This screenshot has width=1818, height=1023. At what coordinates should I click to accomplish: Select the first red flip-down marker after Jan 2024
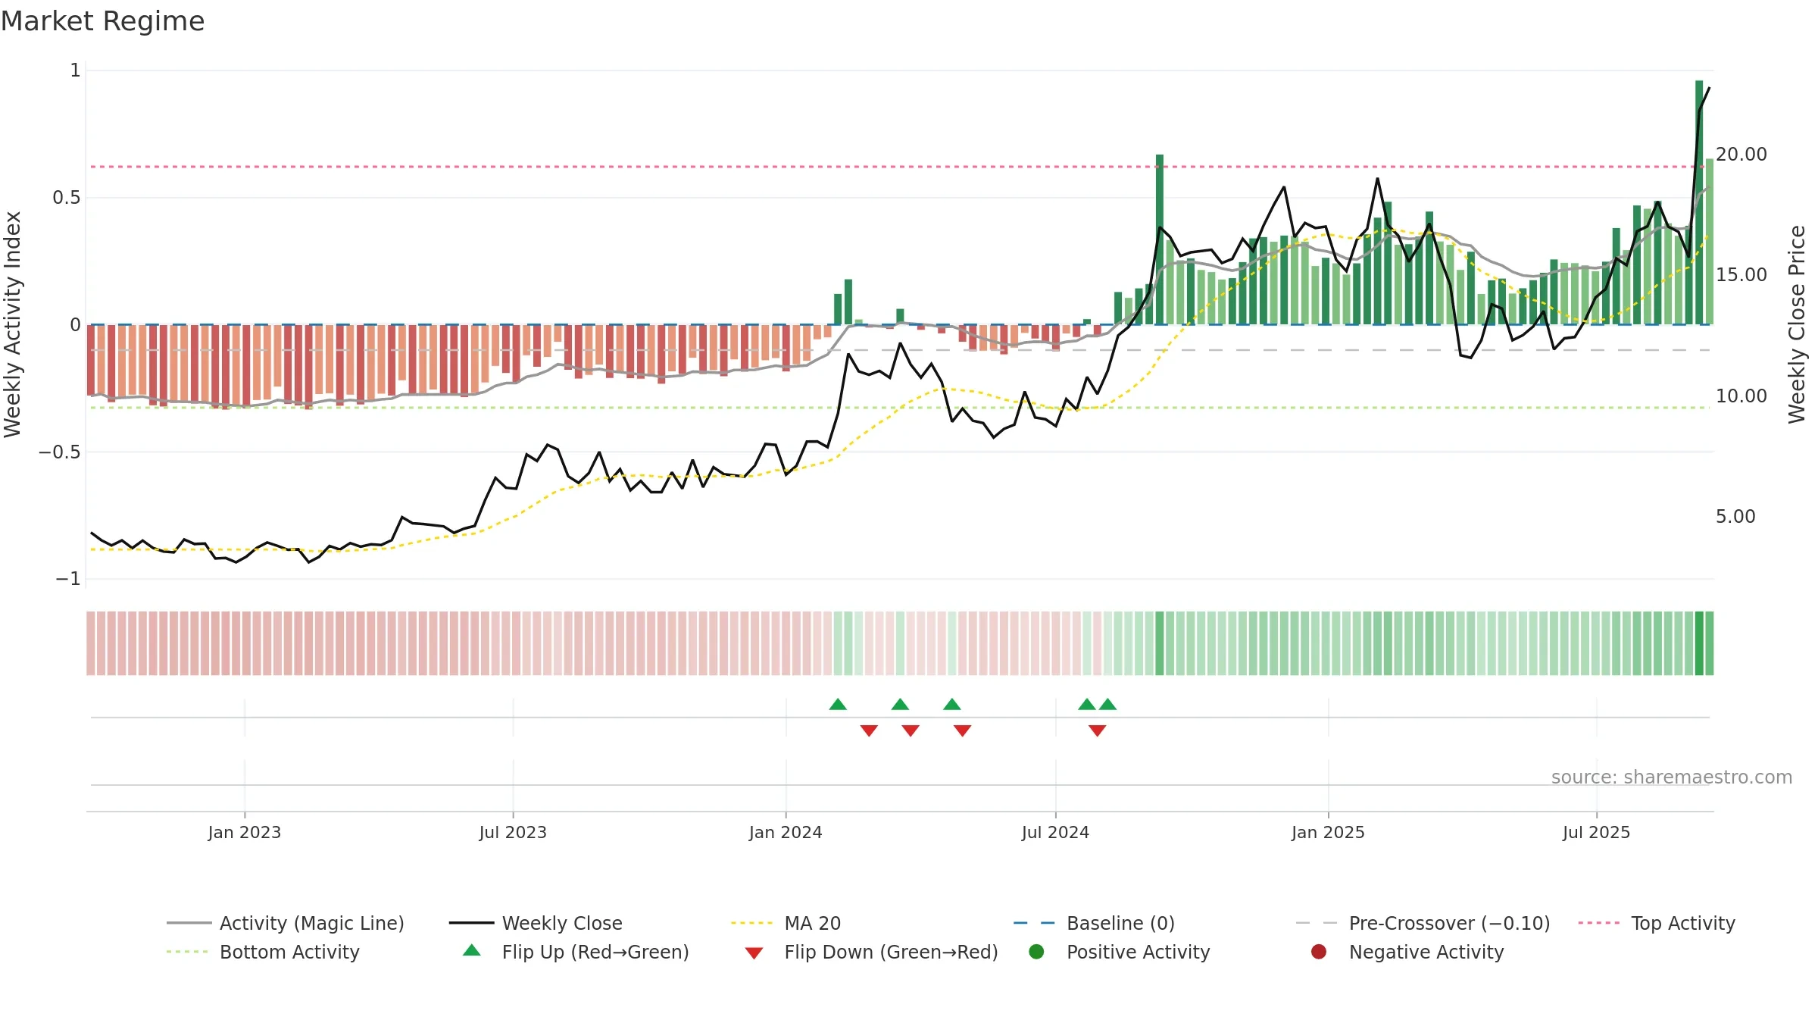pyautogui.click(x=869, y=730)
